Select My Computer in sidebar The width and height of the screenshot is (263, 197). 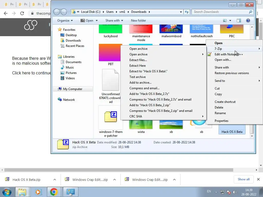pos(73,89)
